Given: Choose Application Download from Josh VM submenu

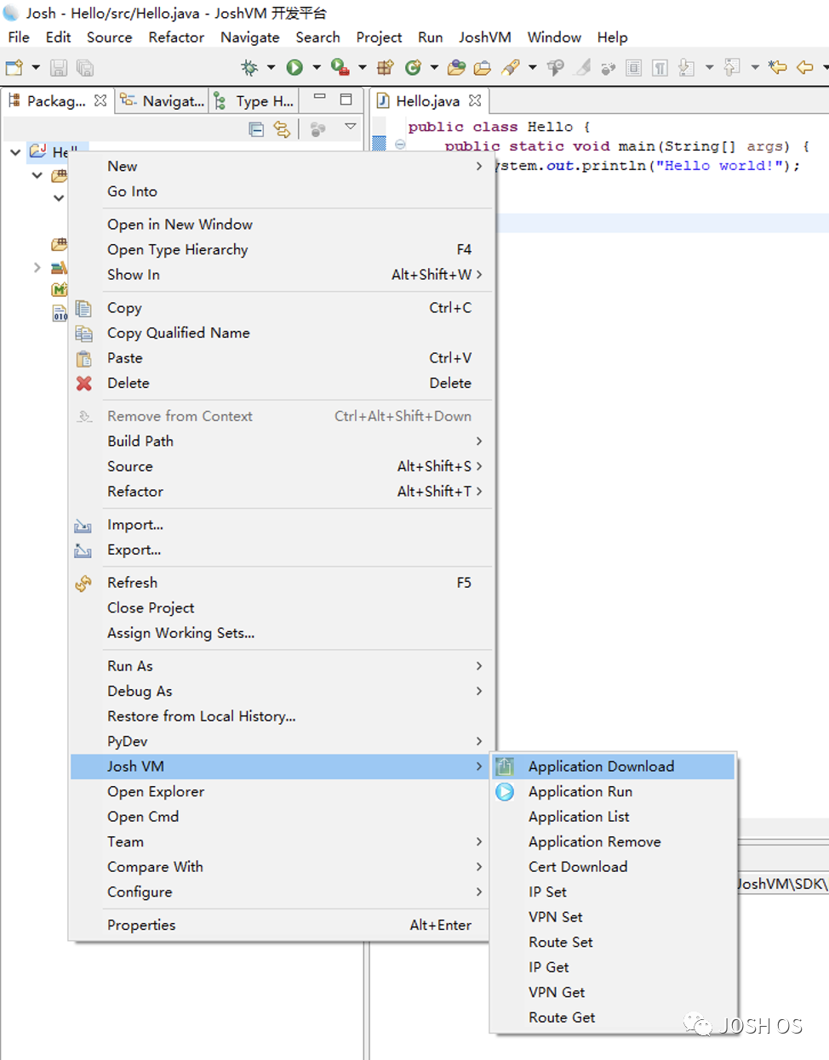Looking at the screenshot, I should coord(613,767).
